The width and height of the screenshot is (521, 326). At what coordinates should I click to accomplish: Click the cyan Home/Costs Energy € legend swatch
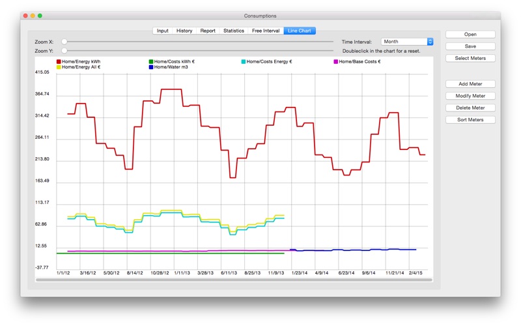(x=243, y=61)
